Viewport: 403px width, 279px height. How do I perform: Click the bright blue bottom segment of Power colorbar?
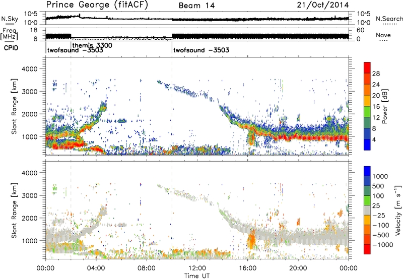367,145
